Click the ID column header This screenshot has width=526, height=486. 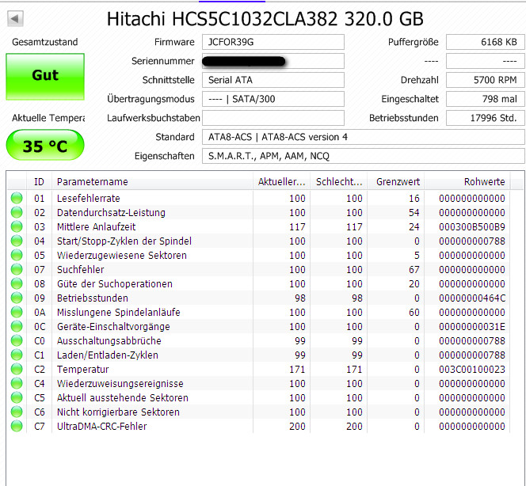(x=39, y=182)
